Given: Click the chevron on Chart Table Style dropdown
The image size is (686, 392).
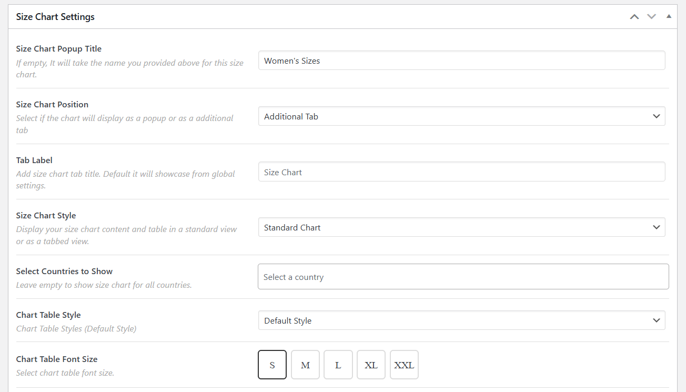Looking at the screenshot, I should click(x=656, y=320).
